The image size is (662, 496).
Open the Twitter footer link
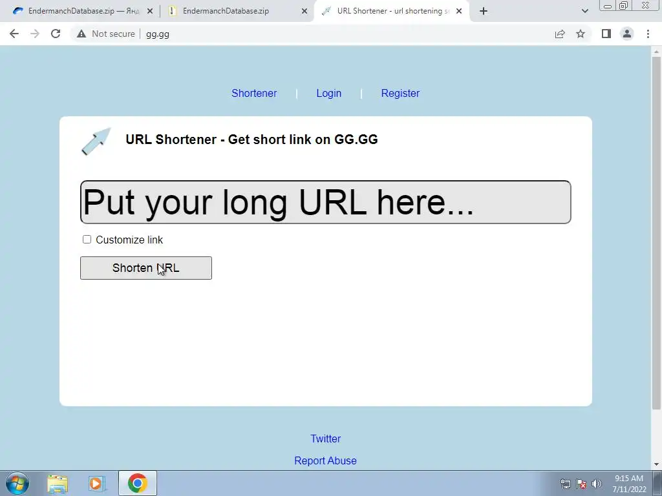pyautogui.click(x=326, y=439)
